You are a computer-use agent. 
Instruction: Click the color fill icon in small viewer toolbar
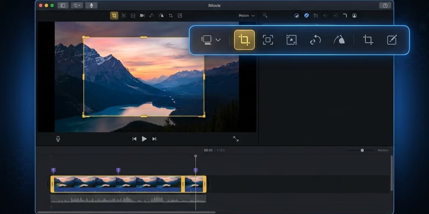[161, 15]
